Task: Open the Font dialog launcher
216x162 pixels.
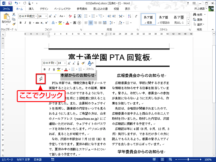Action: coord(81,29)
